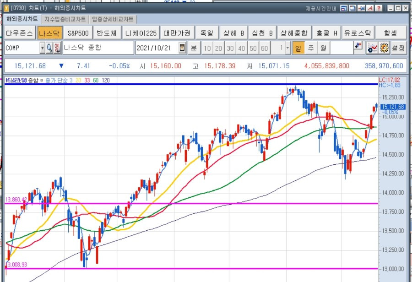Image resolution: width=412 pixels, height=282 pixels.
Task: Click the 제공시간안내 link in title bar
Action: [320, 8]
